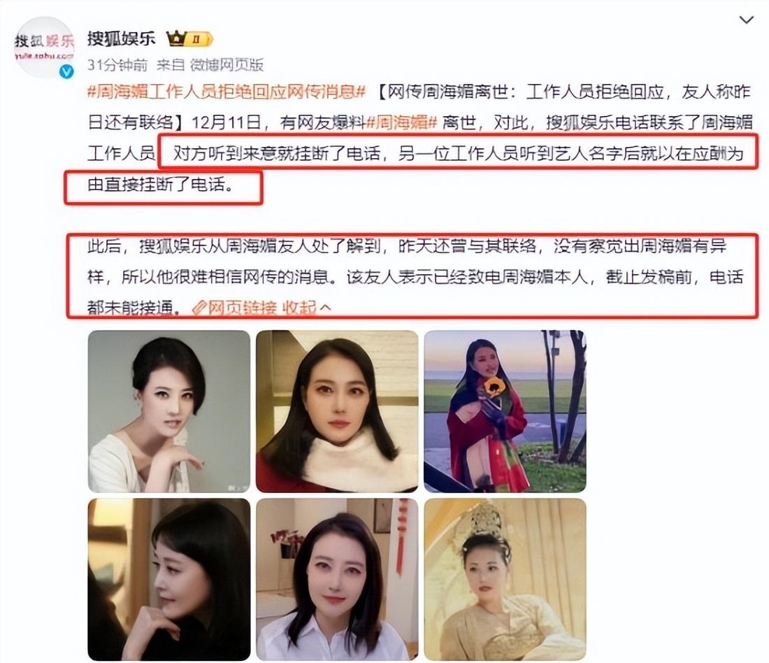
Task: Click the gold crown membership badge
Action: pos(175,38)
